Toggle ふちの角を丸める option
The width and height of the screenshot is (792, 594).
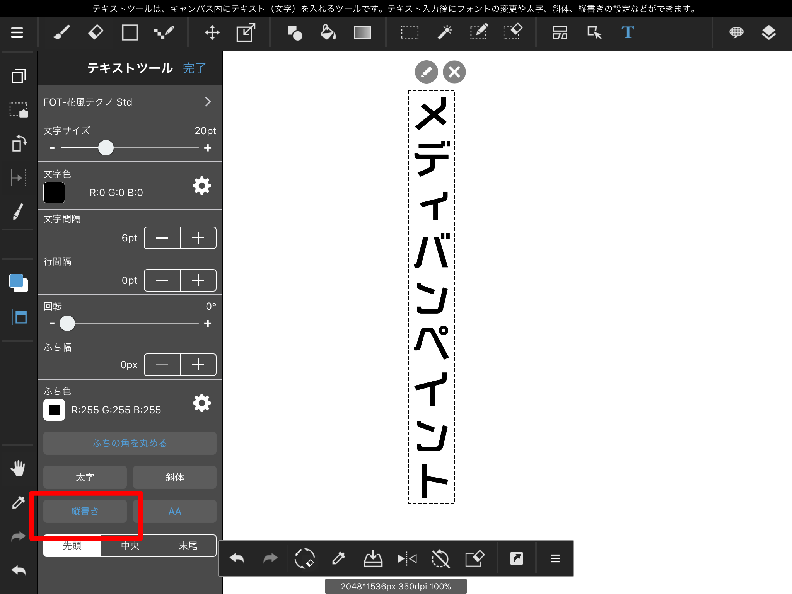[130, 443]
